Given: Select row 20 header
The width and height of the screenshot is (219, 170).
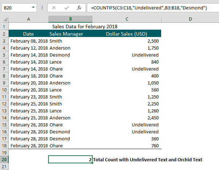Looking at the screenshot, I should [x=4, y=160].
